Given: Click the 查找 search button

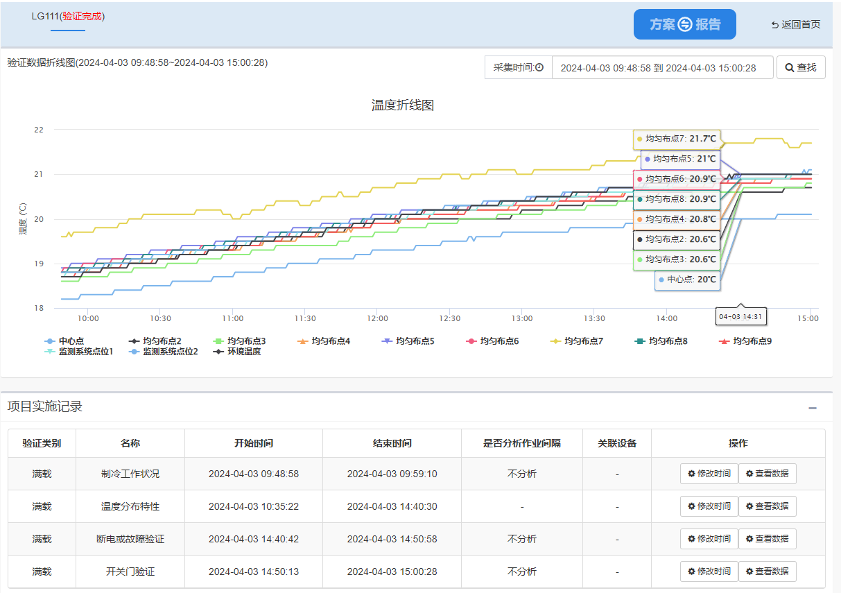Looking at the screenshot, I should click(x=801, y=67).
